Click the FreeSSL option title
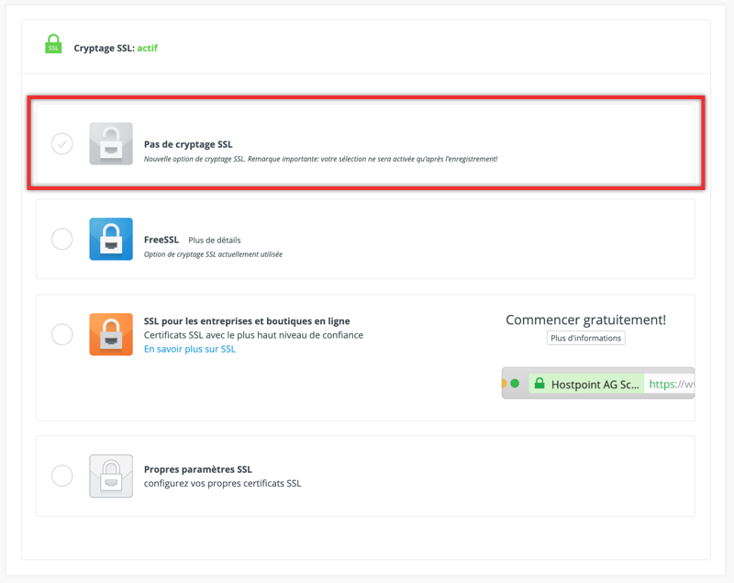The image size is (734, 583). click(161, 240)
